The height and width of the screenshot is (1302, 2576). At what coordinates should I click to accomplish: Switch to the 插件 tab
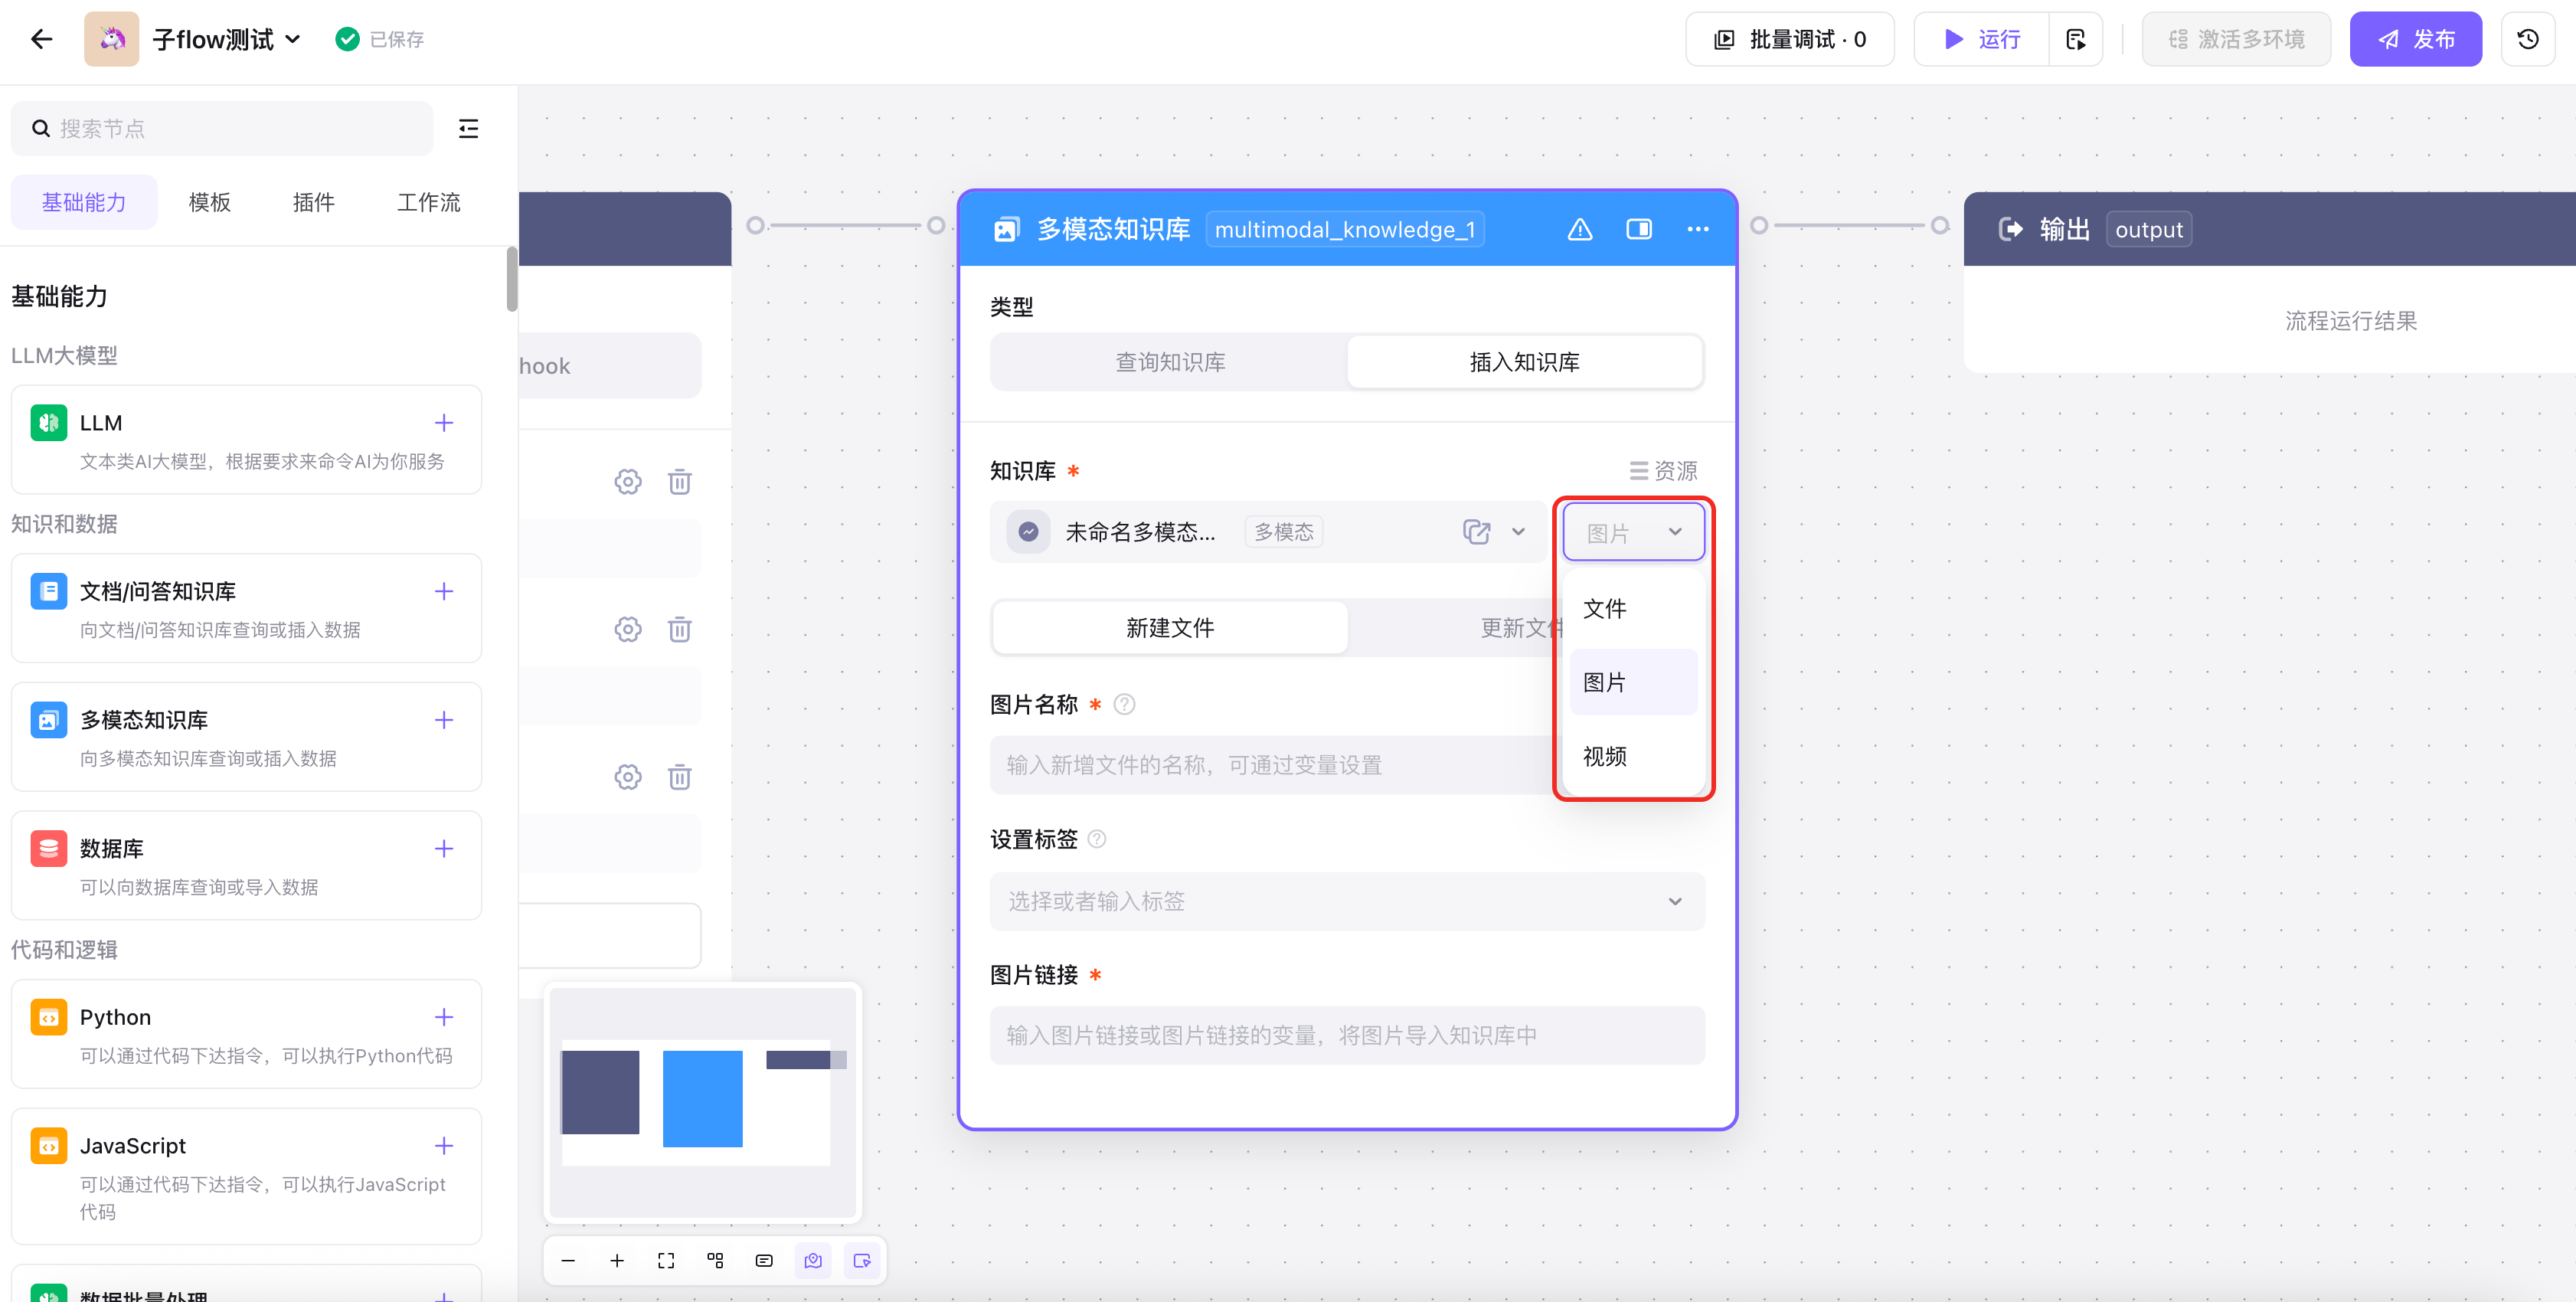coord(313,202)
